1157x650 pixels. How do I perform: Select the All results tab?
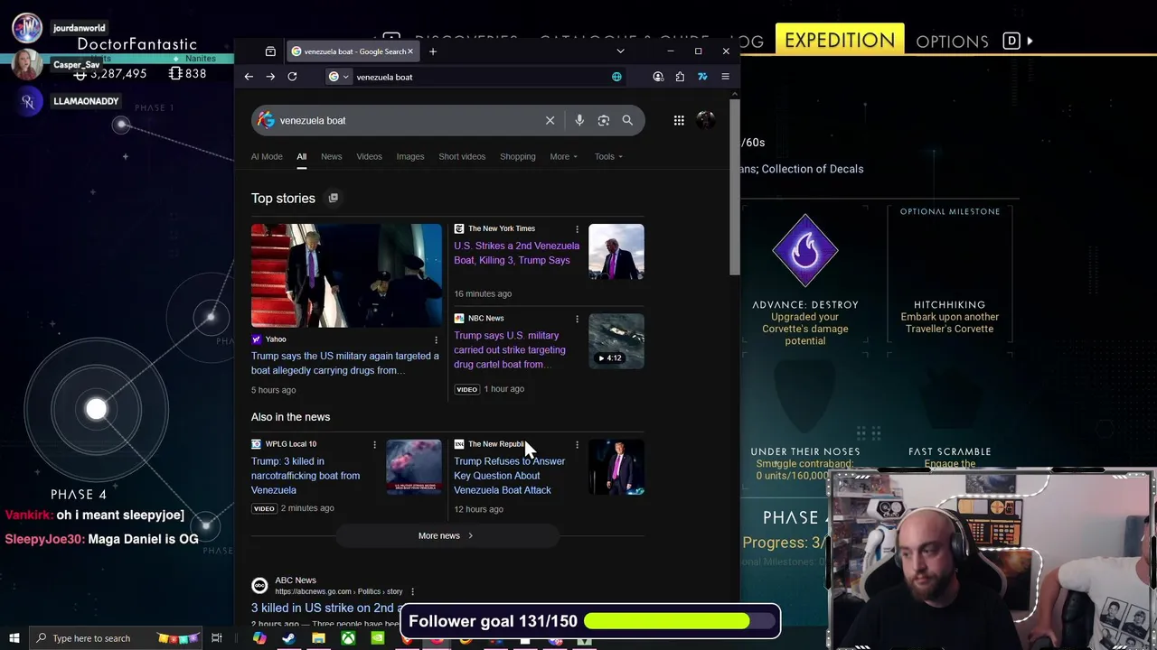pos(302,156)
